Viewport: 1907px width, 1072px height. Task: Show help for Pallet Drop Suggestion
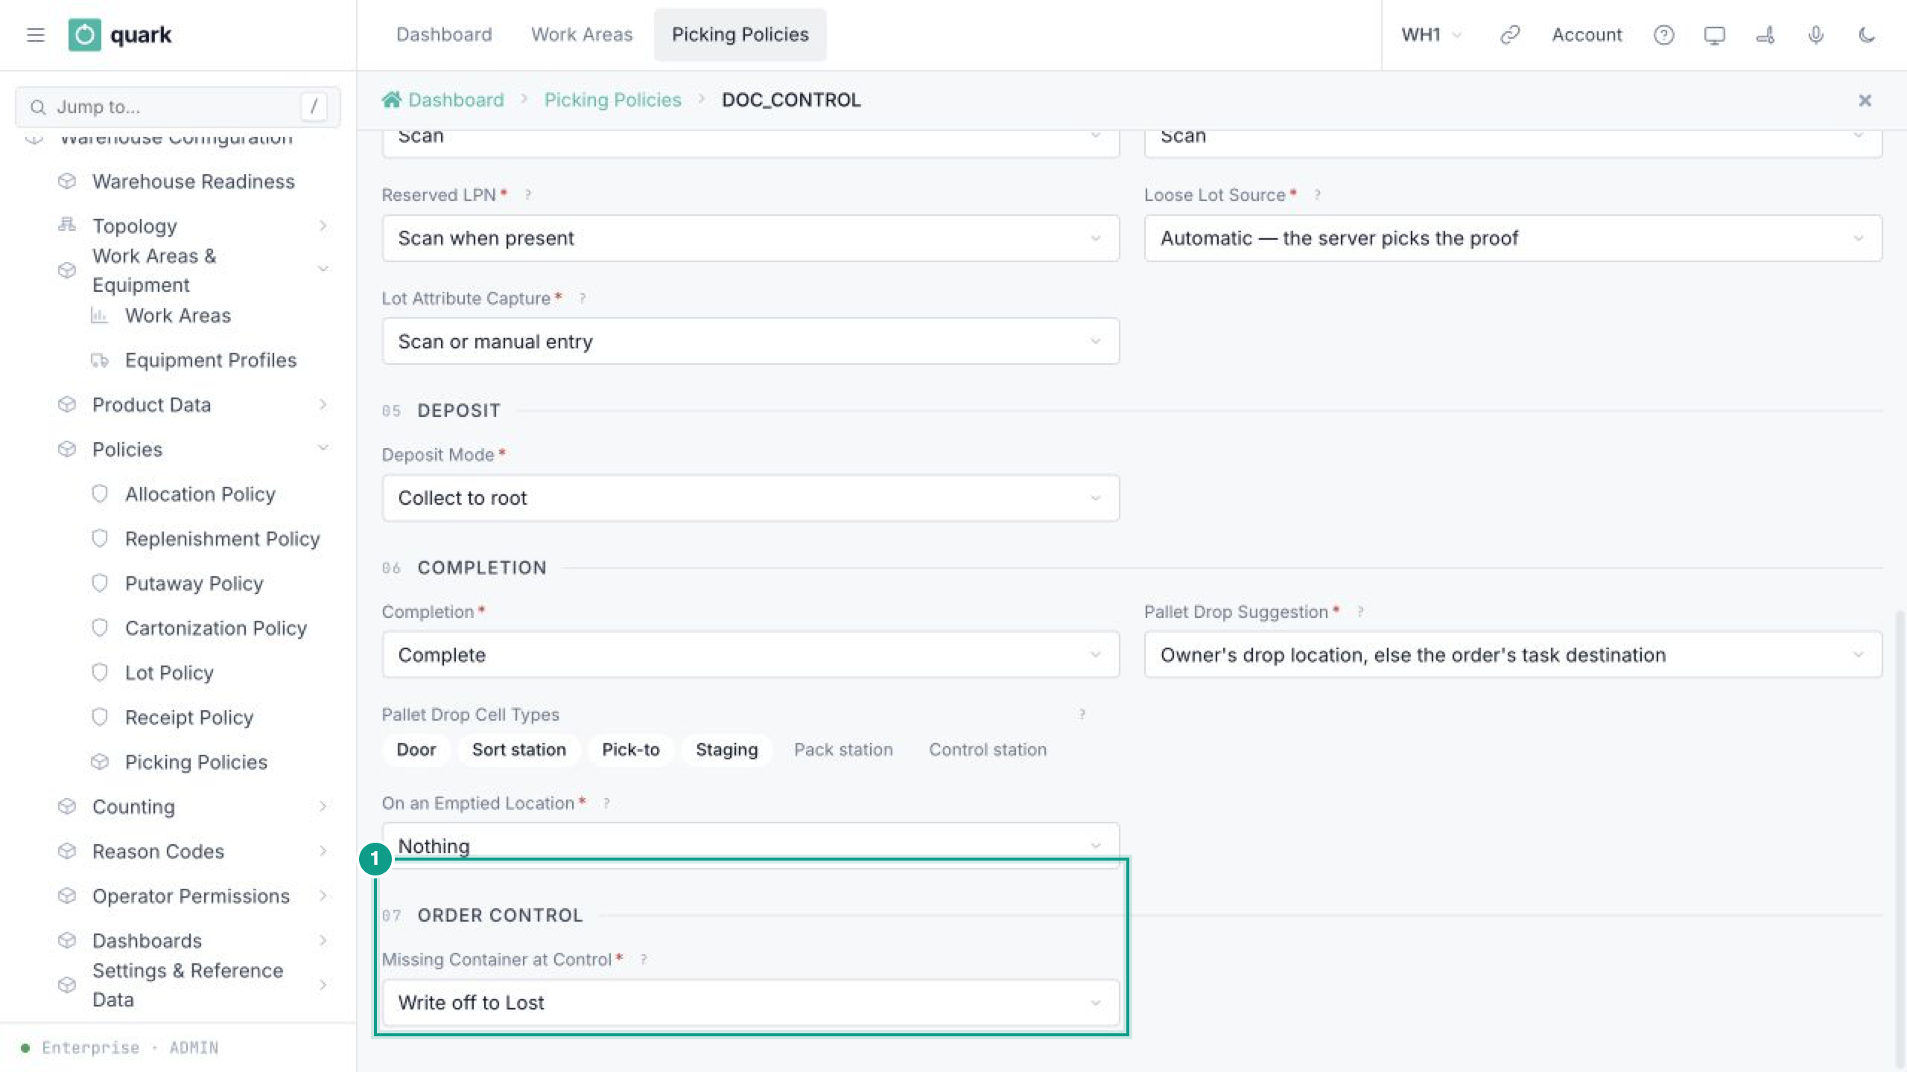(x=1360, y=612)
